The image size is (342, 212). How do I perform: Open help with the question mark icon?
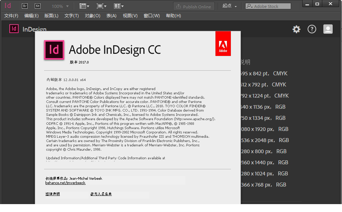click(x=312, y=29)
